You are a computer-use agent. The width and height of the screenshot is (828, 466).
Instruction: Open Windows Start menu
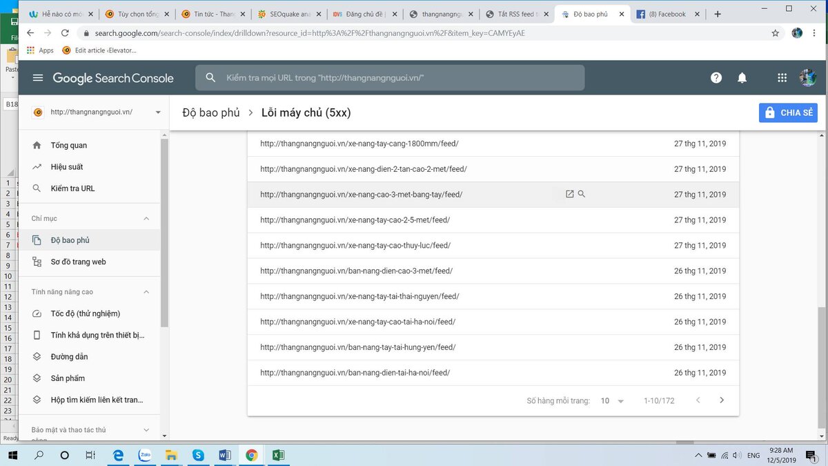[x=12, y=456]
